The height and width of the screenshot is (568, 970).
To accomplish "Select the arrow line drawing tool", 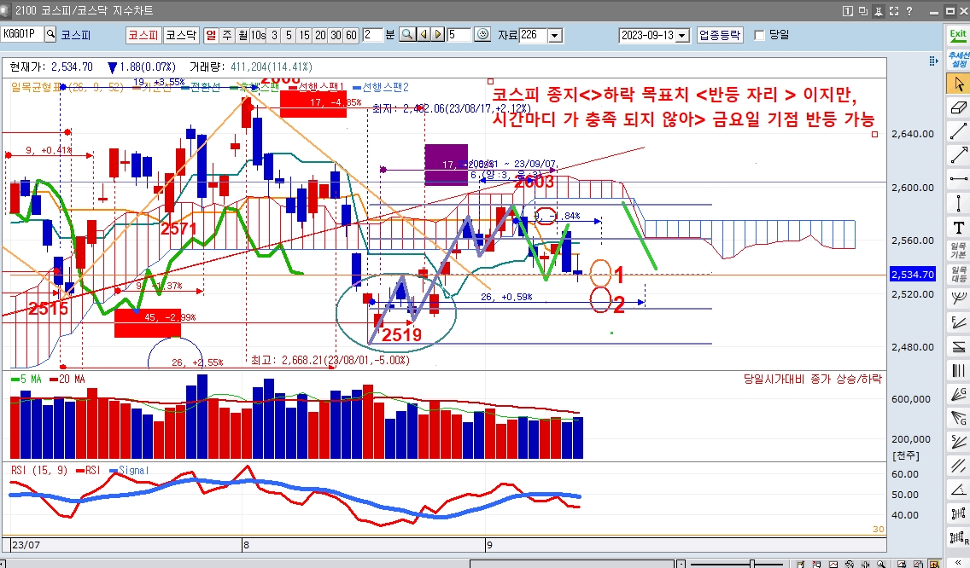I will pyautogui.click(x=958, y=155).
